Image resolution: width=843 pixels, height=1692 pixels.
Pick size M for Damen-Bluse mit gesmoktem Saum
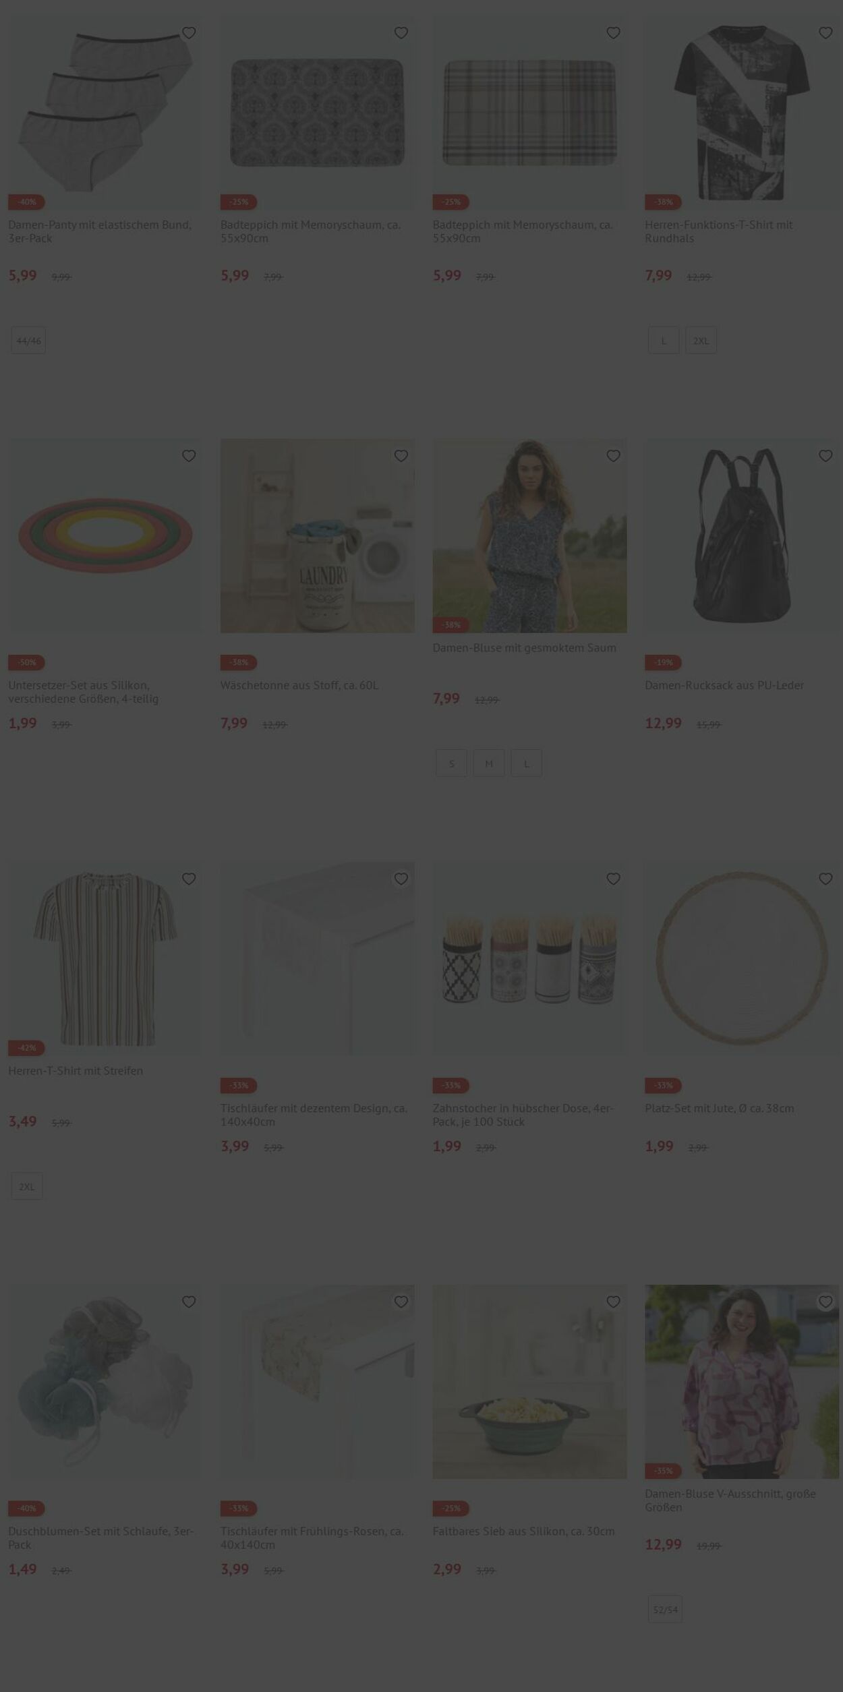click(489, 763)
